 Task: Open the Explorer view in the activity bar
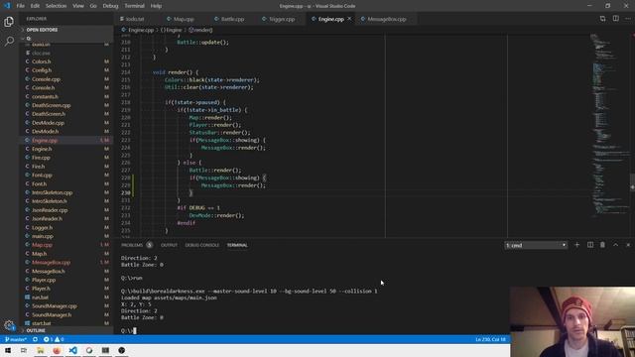tap(9, 22)
